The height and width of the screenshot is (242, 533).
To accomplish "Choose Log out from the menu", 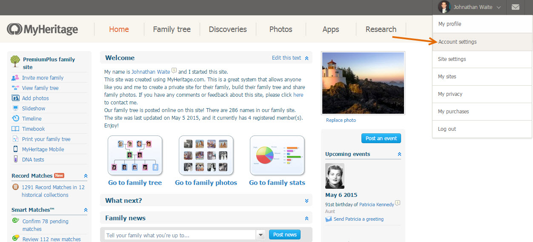I will tap(447, 129).
